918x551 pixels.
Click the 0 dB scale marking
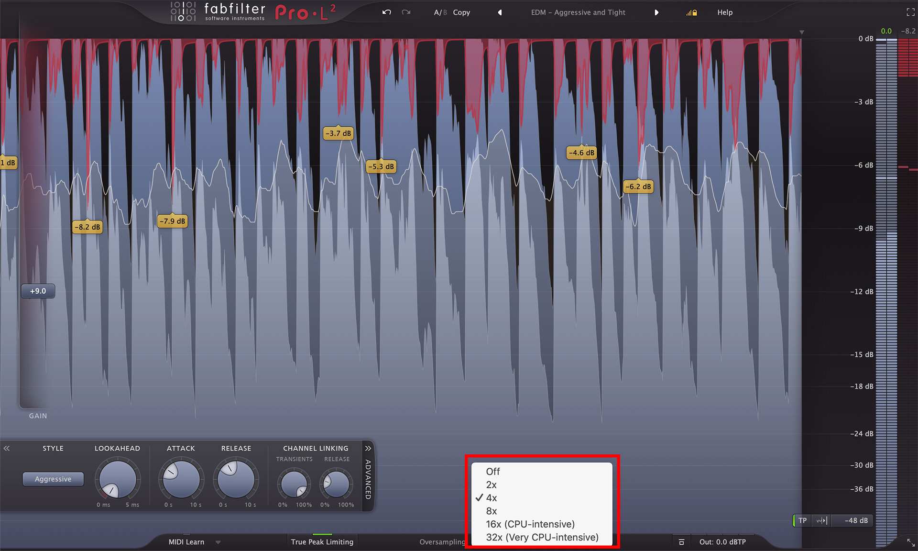pyautogui.click(x=865, y=39)
